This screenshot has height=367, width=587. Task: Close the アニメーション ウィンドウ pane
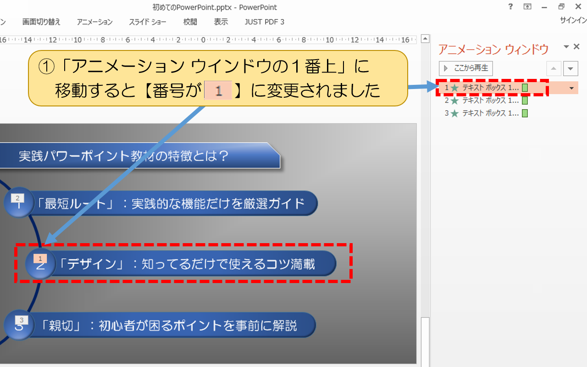(x=577, y=47)
